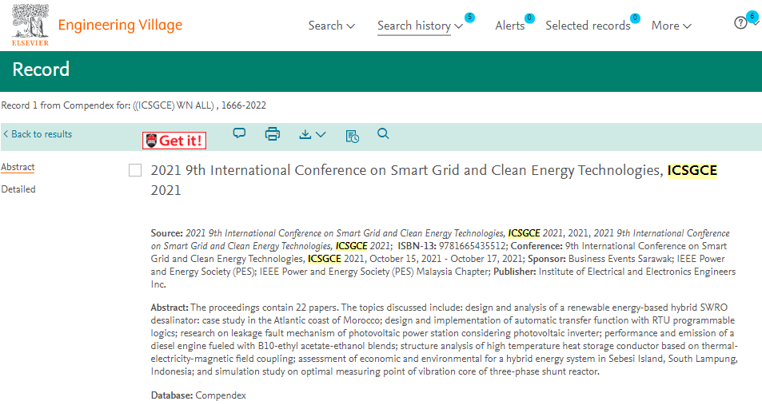Click the Abstract paragraph label
Viewport: 762px width, 405px height.
pyautogui.click(x=170, y=308)
